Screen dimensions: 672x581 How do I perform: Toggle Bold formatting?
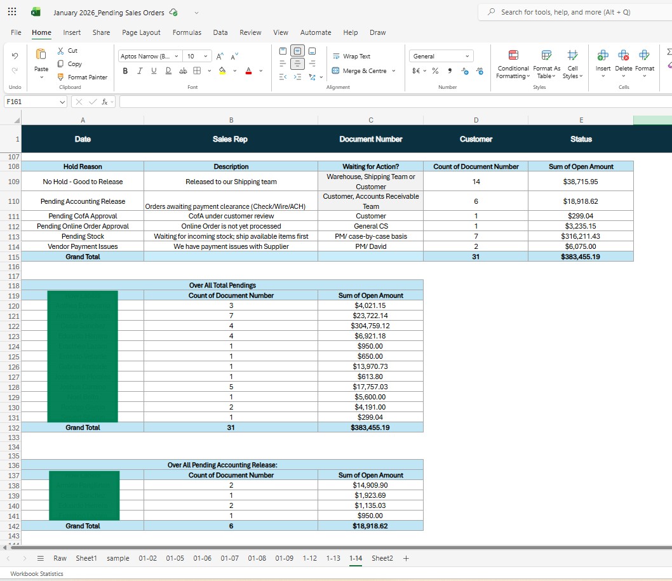pos(125,70)
